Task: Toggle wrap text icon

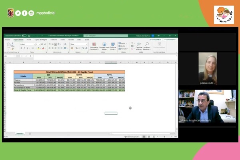Action: click(65, 44)
